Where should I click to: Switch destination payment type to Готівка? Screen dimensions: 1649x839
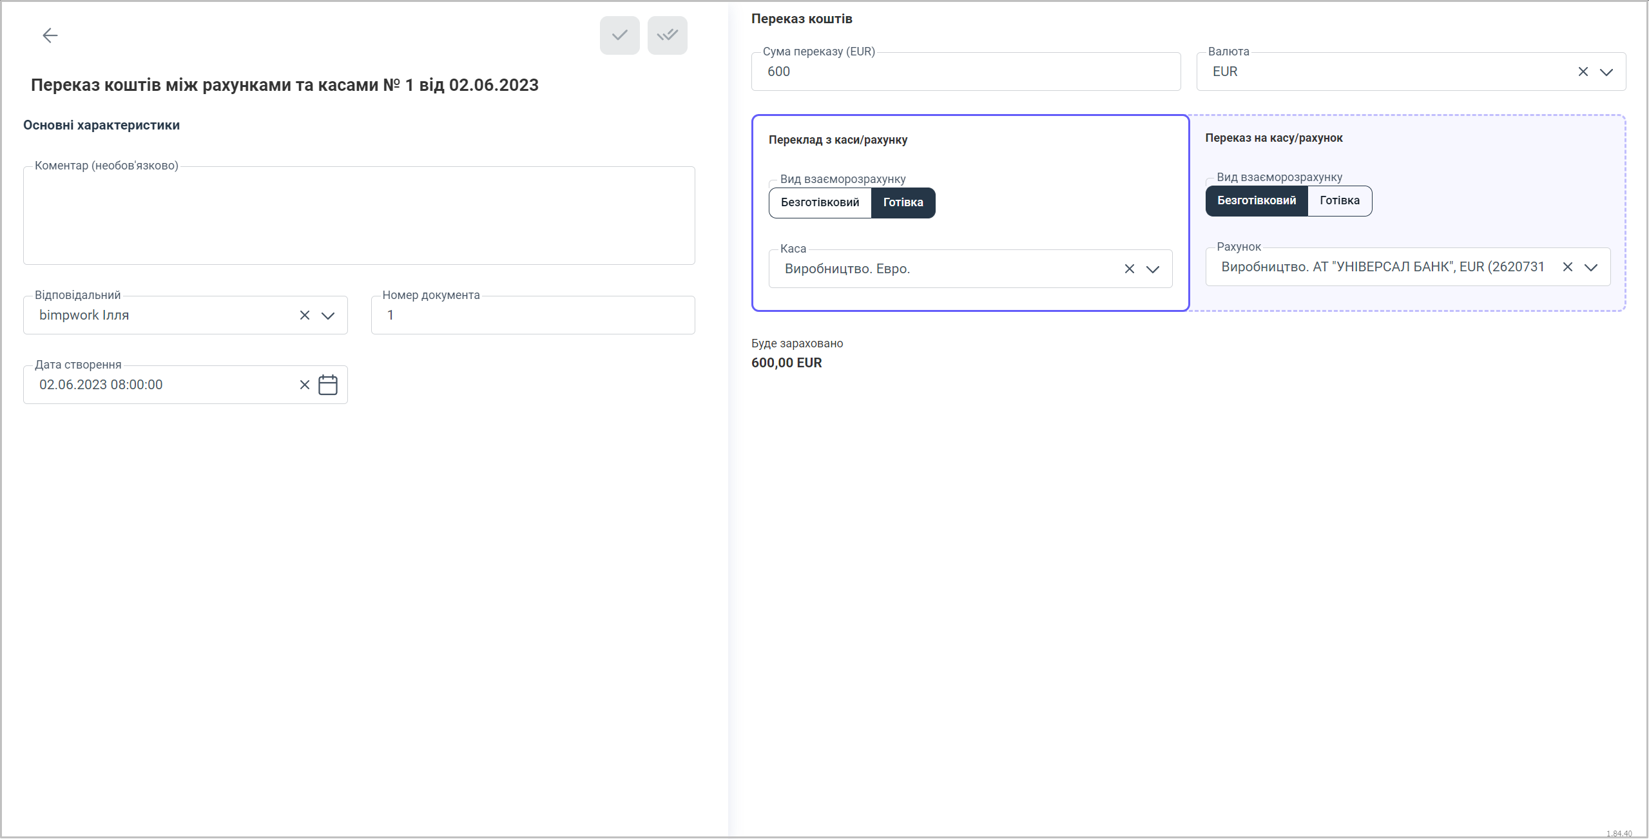1339,200
